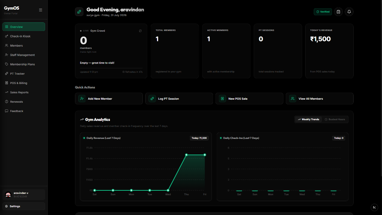The height and width of the screenshot is (215, 382).
Task: Click the Log PT Session dumbbell icon
Action: (x=152, y=99)
